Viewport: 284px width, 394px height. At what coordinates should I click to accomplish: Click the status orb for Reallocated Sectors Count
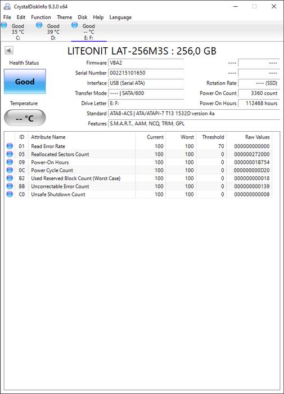[10, 154]
